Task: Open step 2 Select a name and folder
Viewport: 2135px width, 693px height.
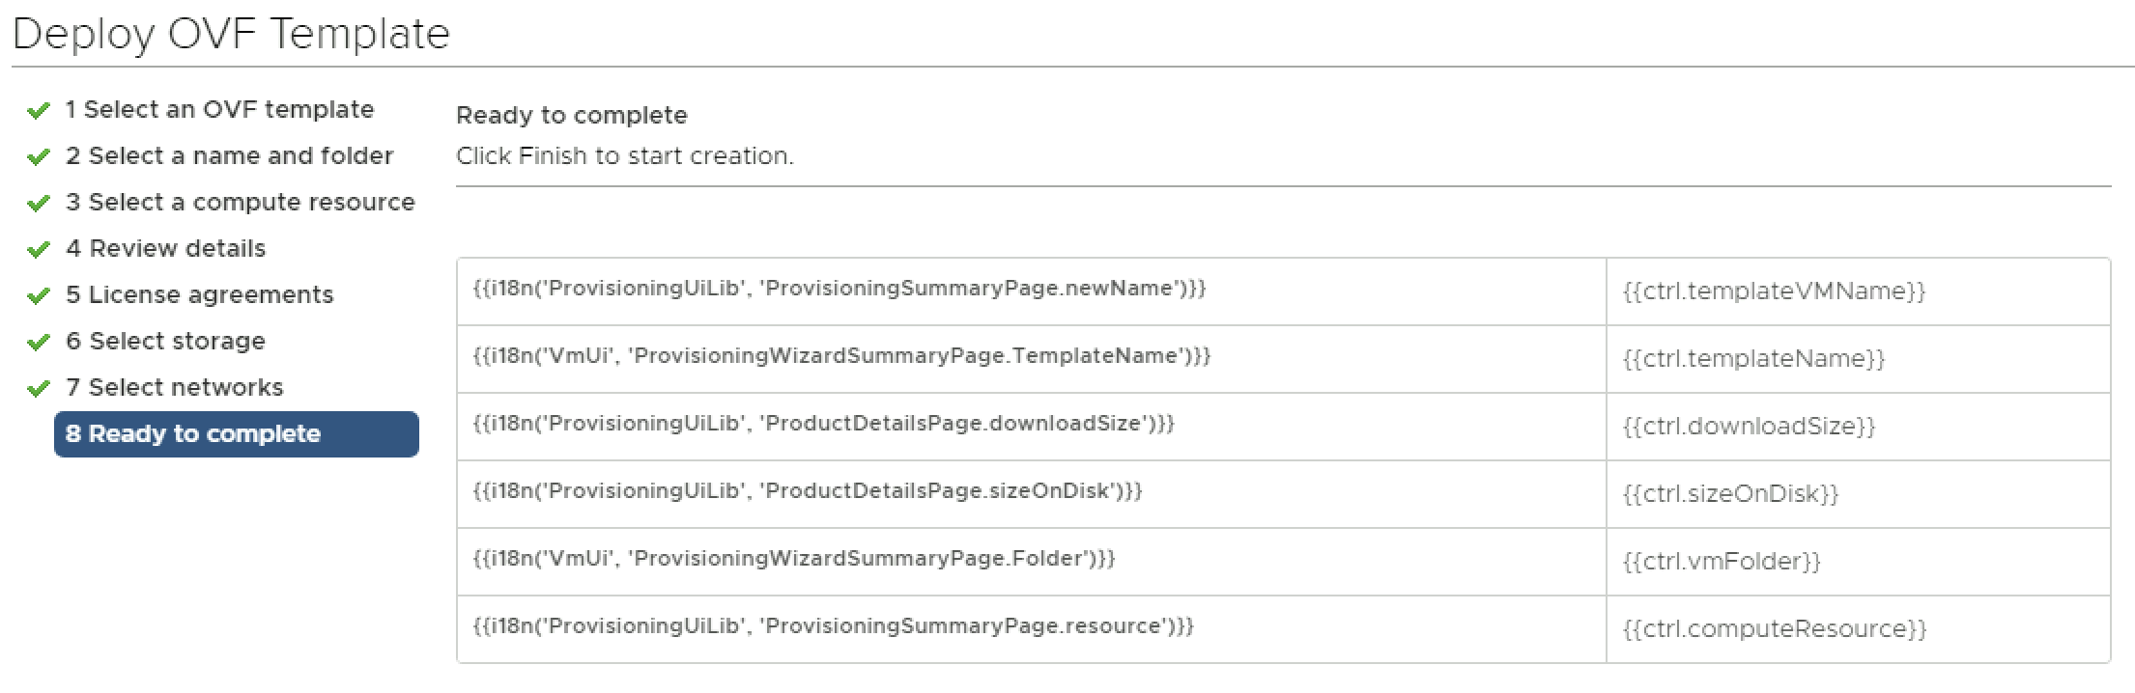Action: [229, 156]
